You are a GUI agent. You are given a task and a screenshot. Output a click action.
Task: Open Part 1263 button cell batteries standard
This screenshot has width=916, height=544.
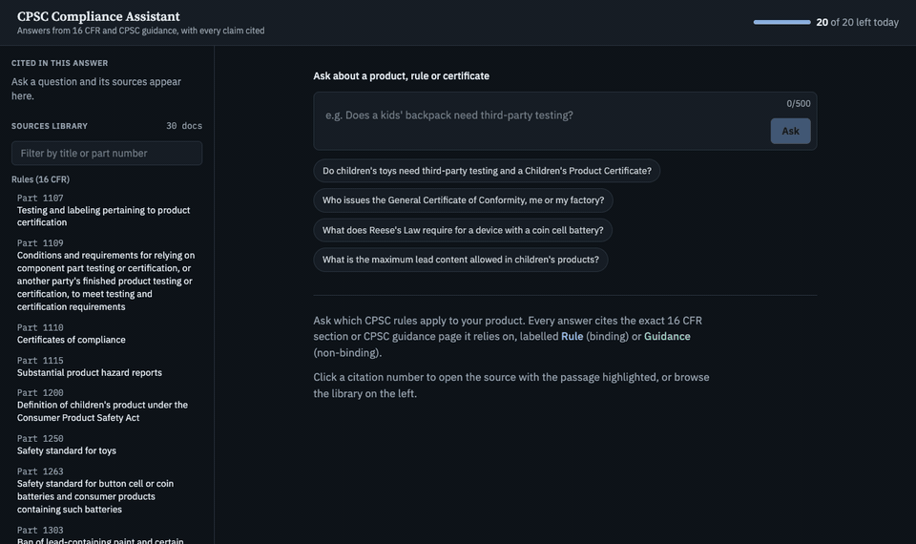click(107, 491)
